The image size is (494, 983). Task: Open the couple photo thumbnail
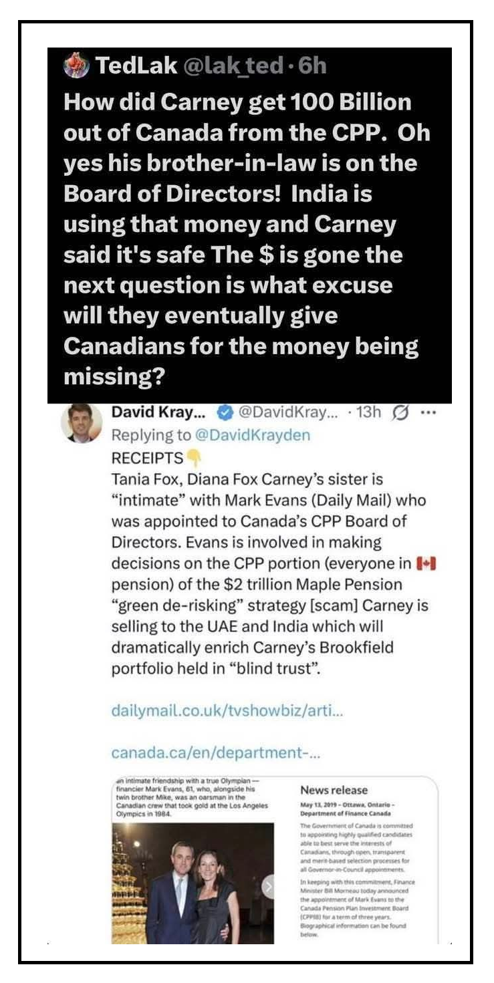click(193, 882)
